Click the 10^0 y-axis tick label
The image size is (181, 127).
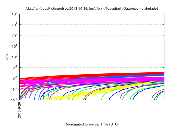pyautogui.click(x=15, y=57)
